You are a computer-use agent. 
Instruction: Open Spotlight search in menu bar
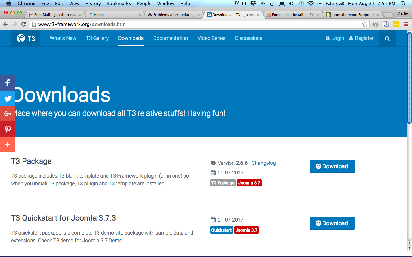(403, 4)
